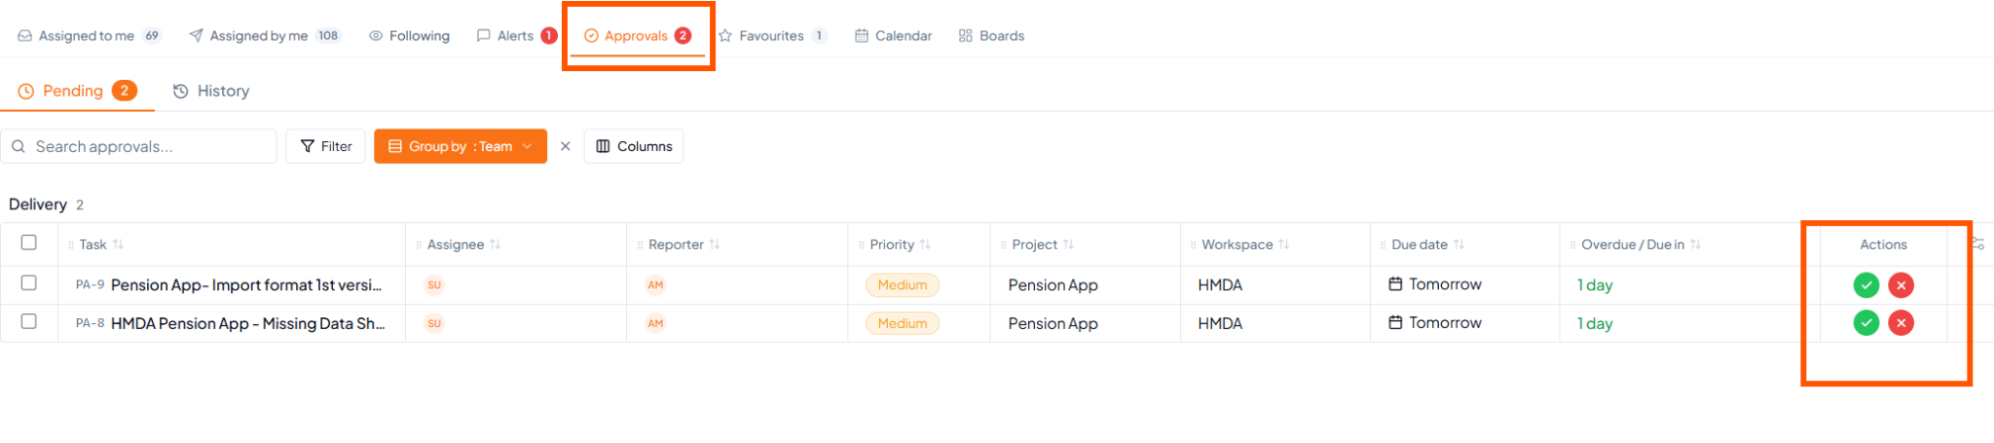Check the box for PA-8 row

point(29,321)
